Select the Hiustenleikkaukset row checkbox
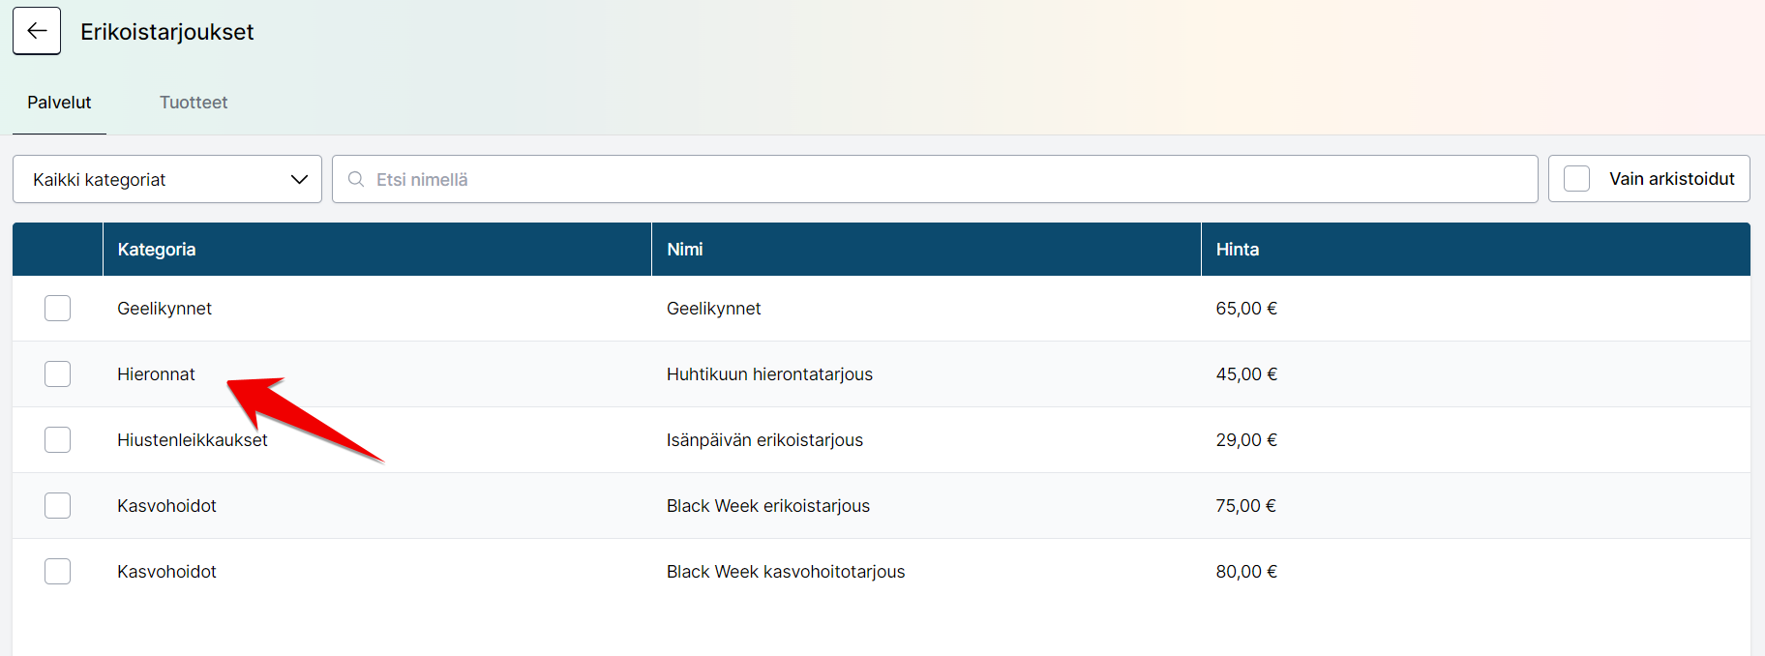The width and height of the screenshot is (1765, 656). 58,440
